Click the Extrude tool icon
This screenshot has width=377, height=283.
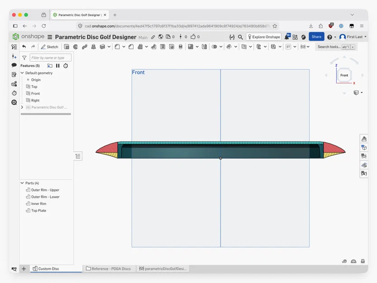point(67,47)
